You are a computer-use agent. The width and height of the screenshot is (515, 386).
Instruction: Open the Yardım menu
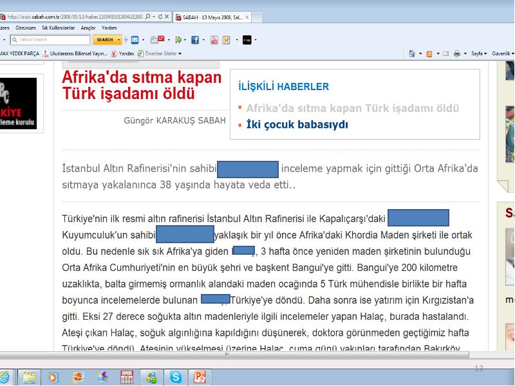(x=109, y=28)
